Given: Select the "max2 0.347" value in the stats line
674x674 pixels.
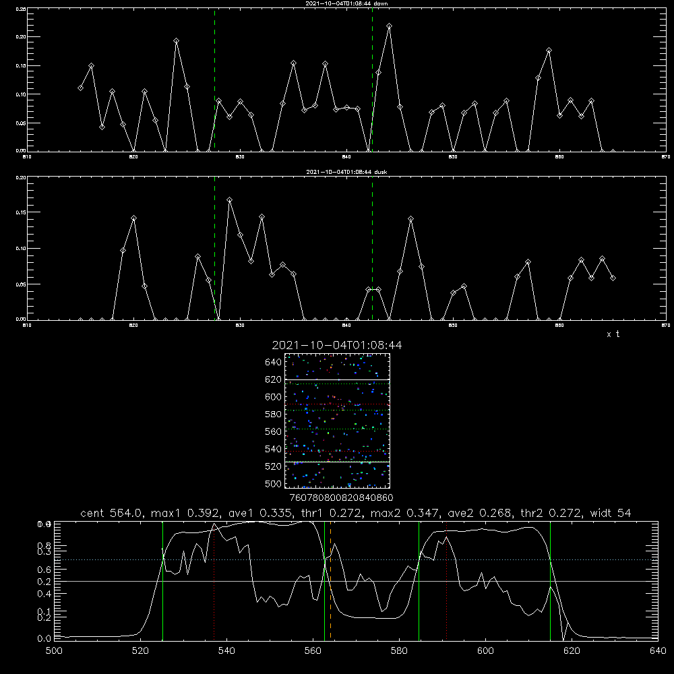Looking at the screenshot, I should [x=404, y=513].
